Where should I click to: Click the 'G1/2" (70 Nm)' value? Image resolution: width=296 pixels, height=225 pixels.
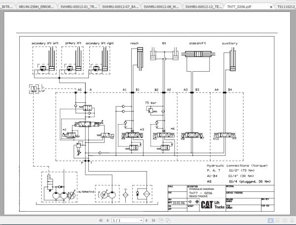tap(242, 170)
